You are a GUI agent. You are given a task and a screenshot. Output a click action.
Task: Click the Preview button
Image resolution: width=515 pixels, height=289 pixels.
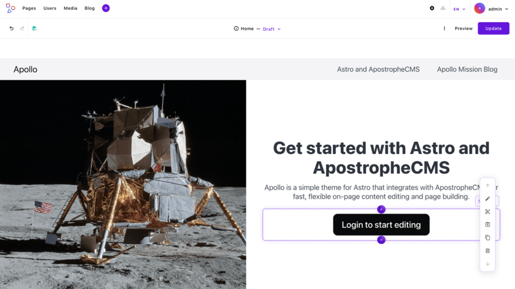(463, 28)
